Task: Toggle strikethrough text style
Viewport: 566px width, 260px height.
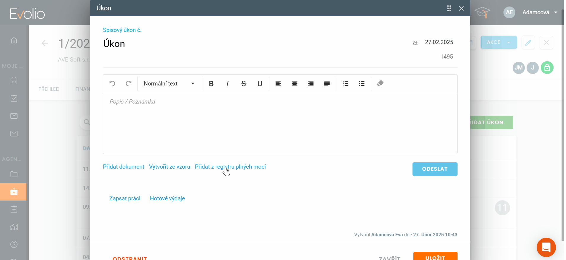Action: tap(244, 84)
